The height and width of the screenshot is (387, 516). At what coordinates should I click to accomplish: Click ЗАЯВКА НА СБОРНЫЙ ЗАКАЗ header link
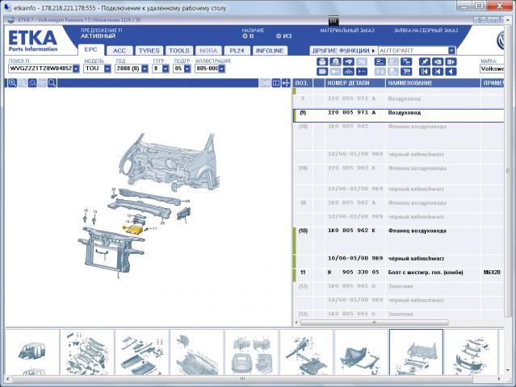pyautogui.click(x=426, y=30)
